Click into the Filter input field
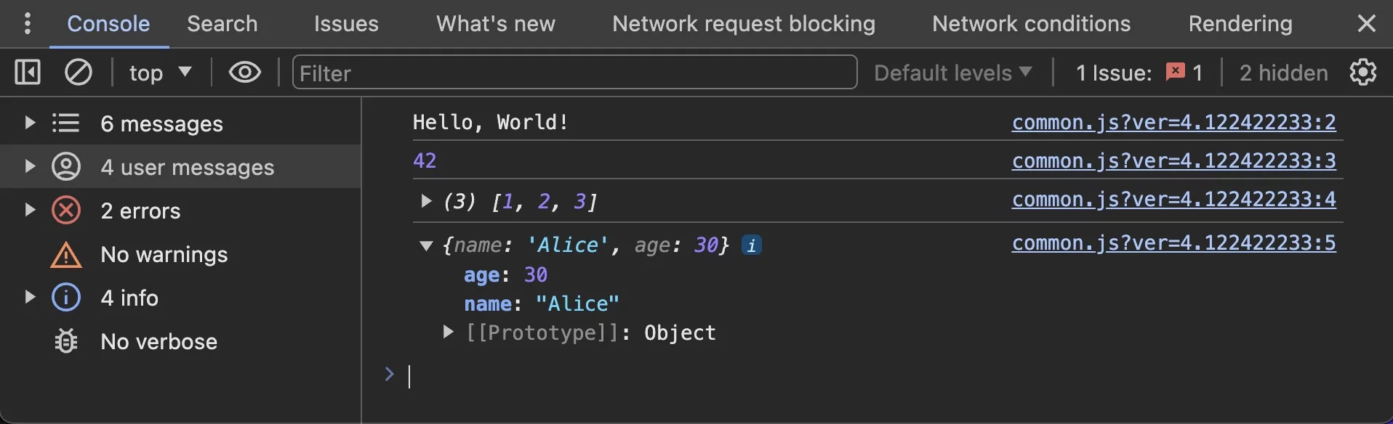 pyautogui.click(x=574, y=73)
